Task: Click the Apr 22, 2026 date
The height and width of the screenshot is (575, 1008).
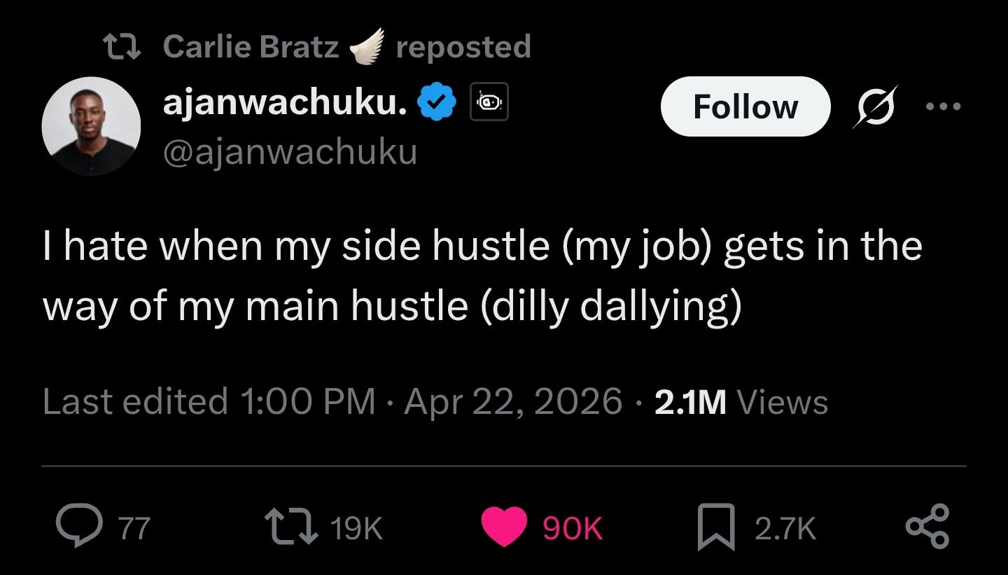Action: (x=512, y=402)
